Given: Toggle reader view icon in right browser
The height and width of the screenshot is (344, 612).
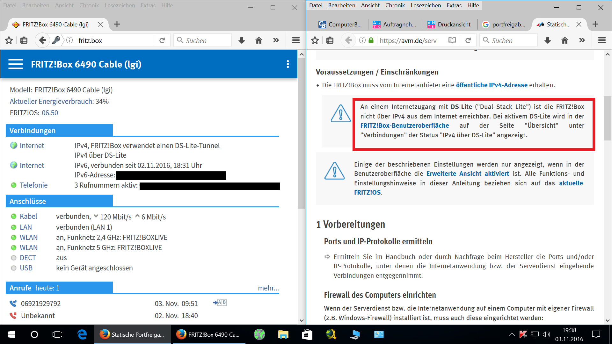Looking at the screenshot, I should click(x=452, y=40).
